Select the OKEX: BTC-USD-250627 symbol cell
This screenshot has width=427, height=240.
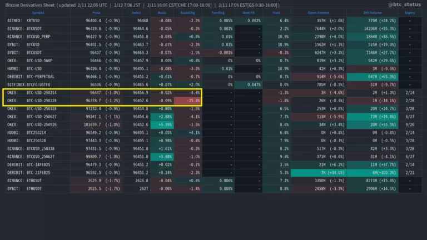pos(38,117)
